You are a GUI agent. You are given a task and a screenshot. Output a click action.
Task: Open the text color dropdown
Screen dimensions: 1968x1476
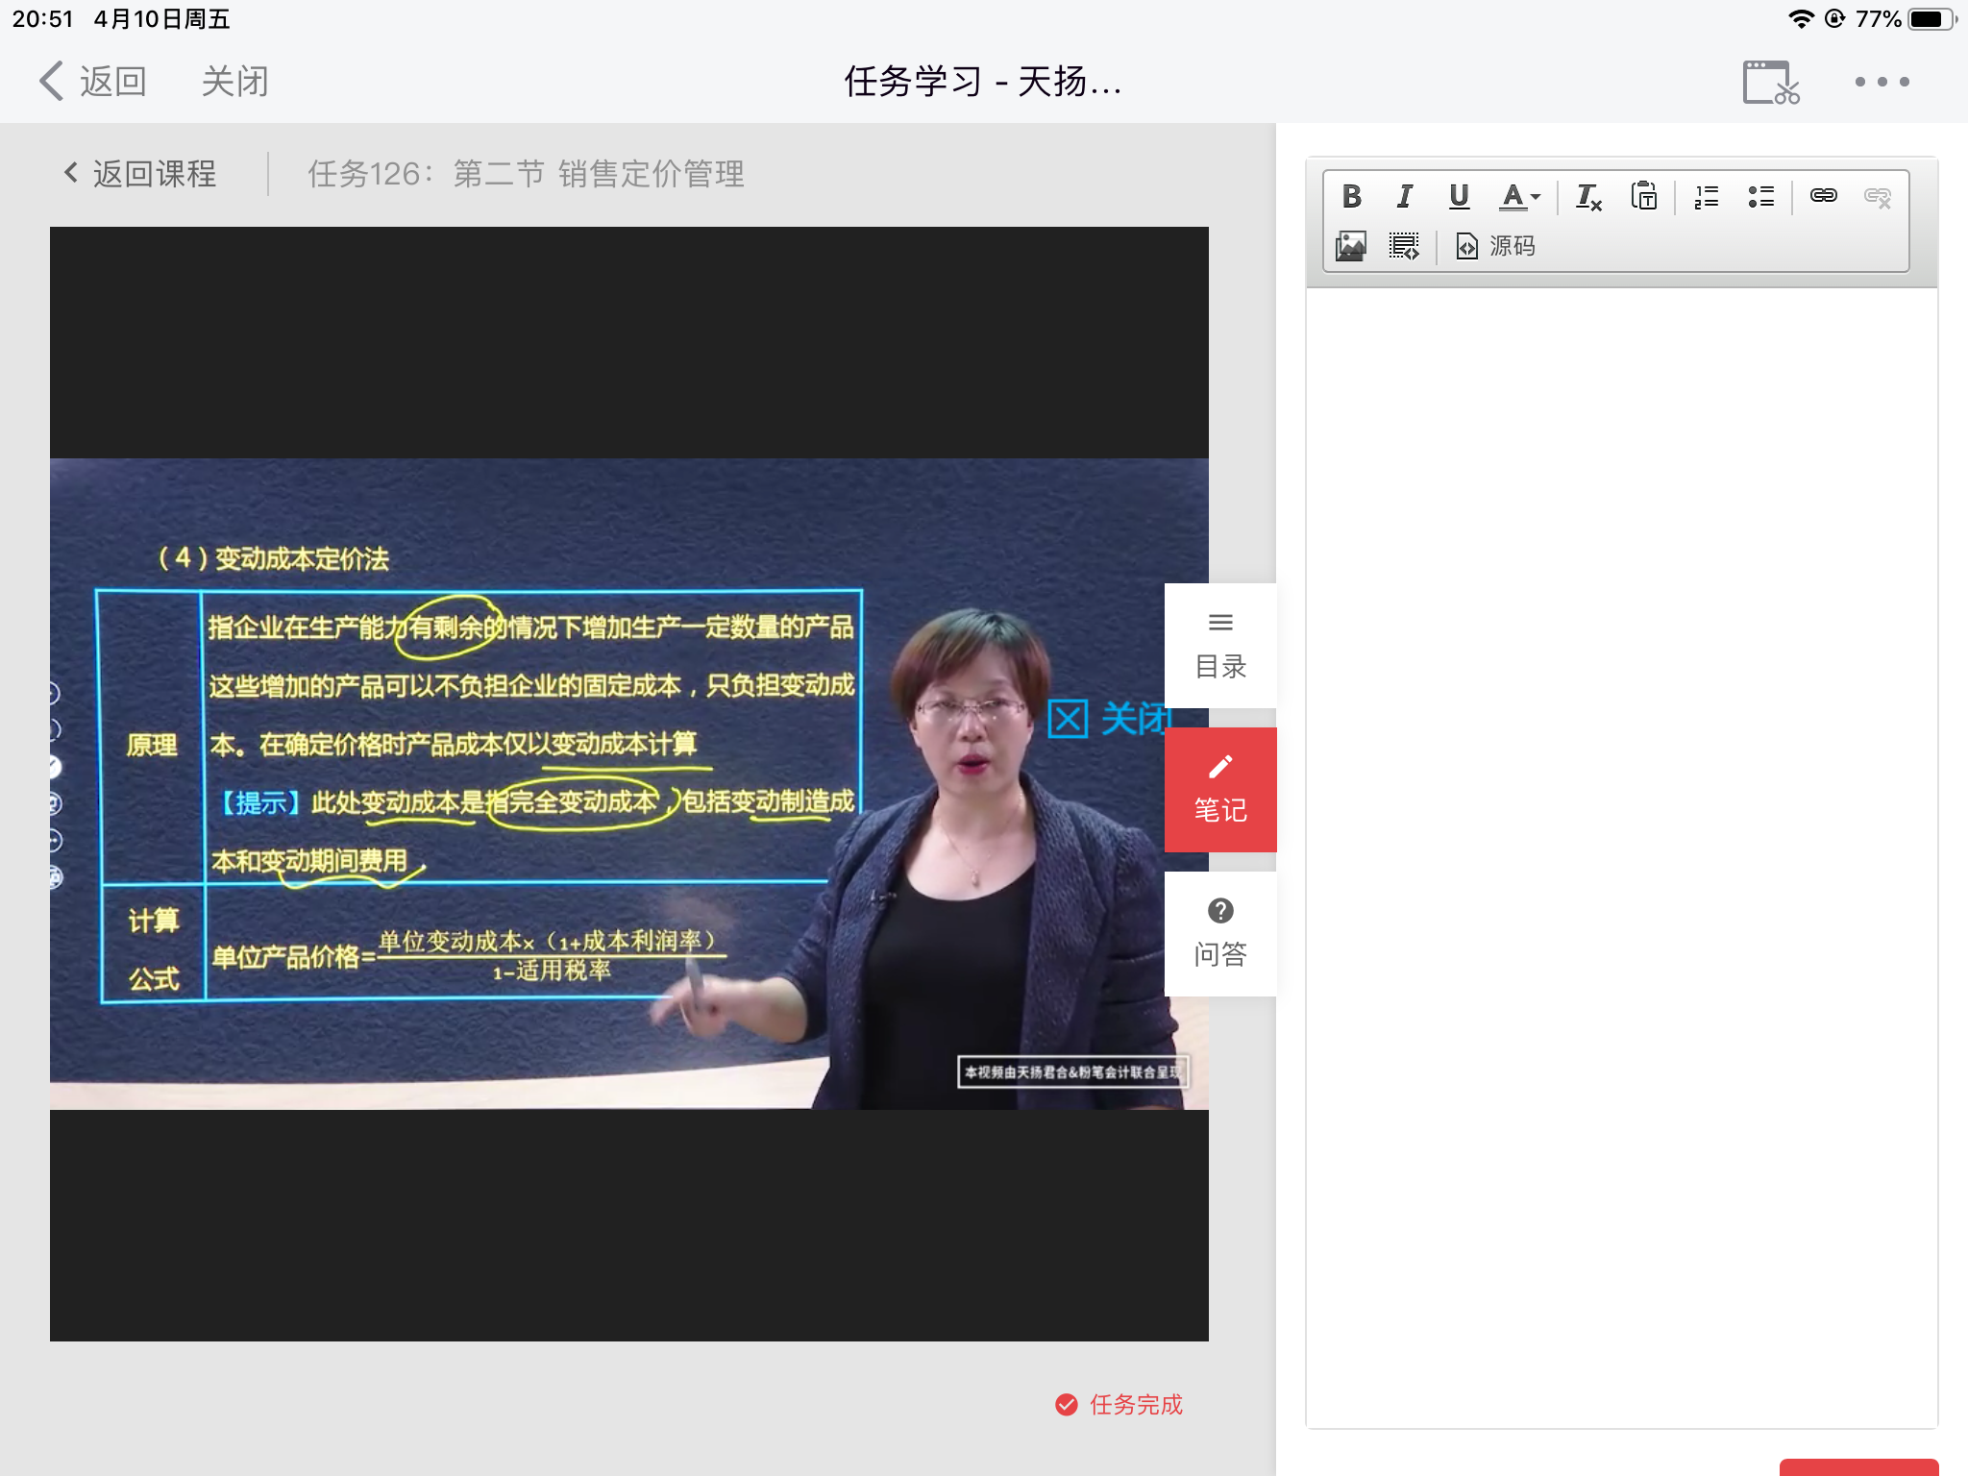coord(1520,196)
